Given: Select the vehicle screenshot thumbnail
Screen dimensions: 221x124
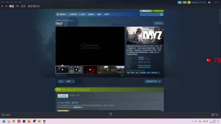Looking at the screenshot, I should (x=118, y=70).
